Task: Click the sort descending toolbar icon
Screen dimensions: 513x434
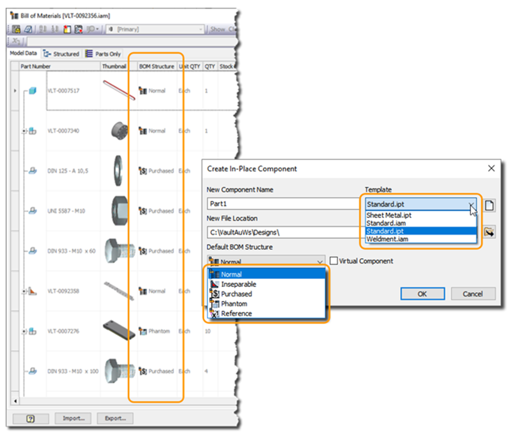Action: coord(55,29)
